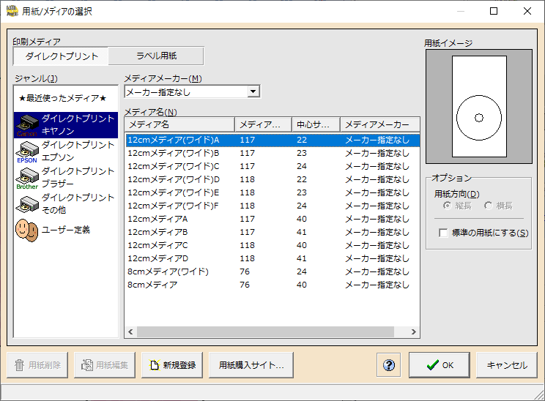Switch to the ラベル用紙 tab
545x401 pixels.
pyautogui.click(x=156, y=56)
